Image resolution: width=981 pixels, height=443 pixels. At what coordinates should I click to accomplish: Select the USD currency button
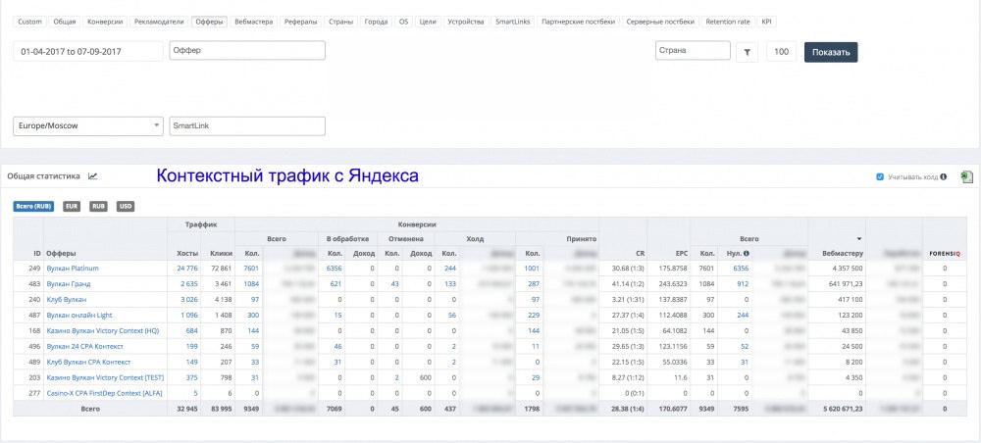126,206
